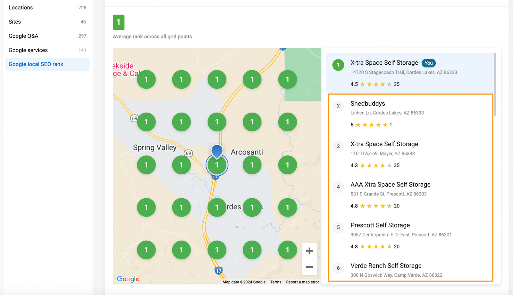Select the Shedbuddys result
The image size is (513, 295).
[411, 114]
